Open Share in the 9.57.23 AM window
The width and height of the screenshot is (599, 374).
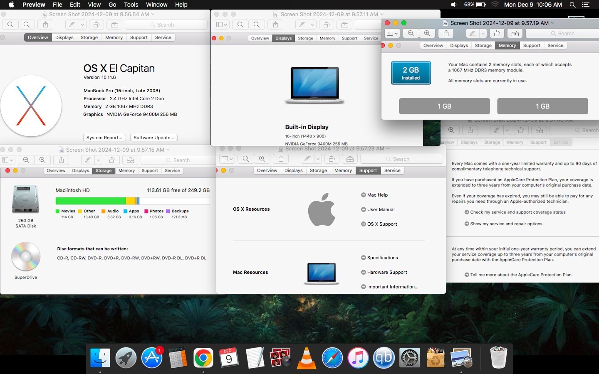coord(281,159)
